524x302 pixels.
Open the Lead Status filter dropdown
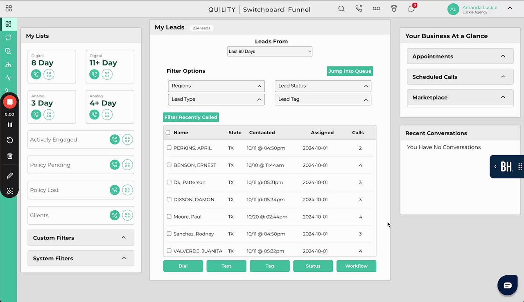tap(323, 86)
